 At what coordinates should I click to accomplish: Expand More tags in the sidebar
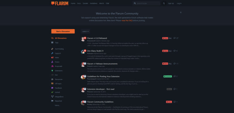pos(57,105)
